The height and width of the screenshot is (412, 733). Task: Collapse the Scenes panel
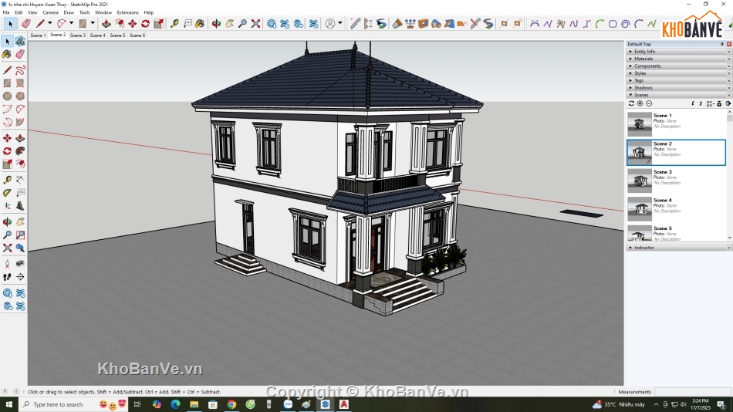tap(677, 95)
